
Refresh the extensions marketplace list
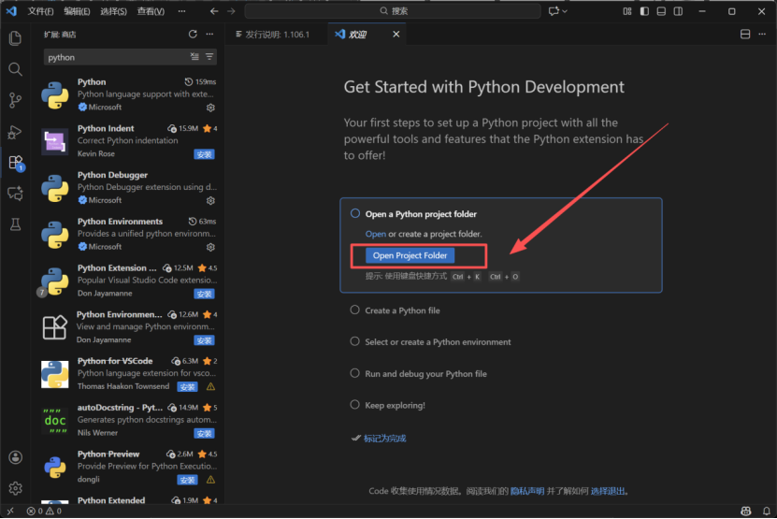pos(193,35)
